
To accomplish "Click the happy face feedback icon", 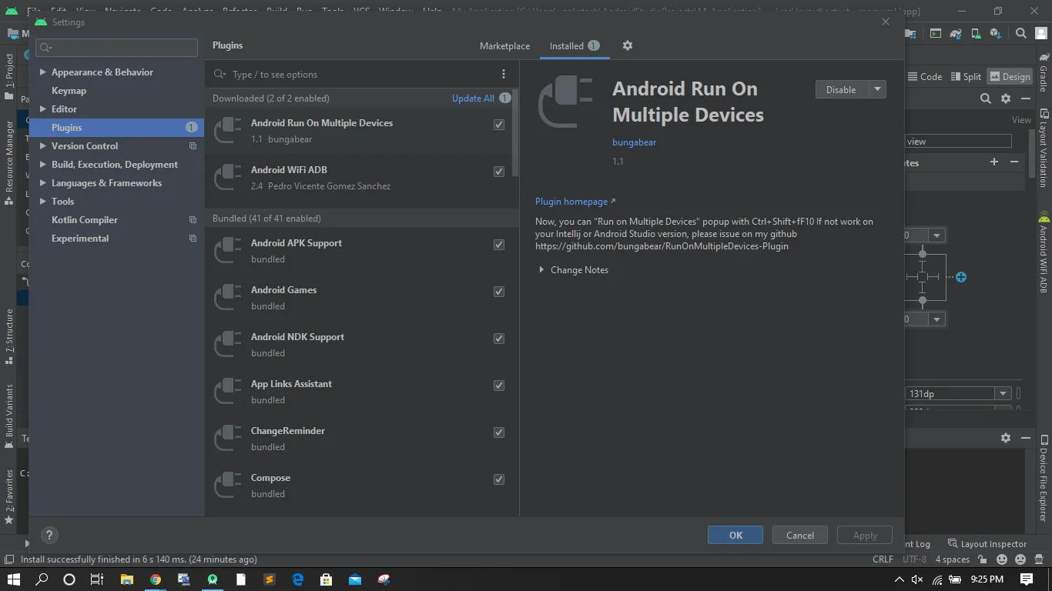I will (1002, 559).
